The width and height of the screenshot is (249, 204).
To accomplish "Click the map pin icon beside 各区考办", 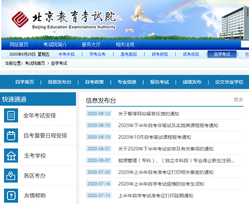I will 11,176.
